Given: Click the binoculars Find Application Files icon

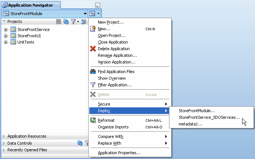Looking at the screenshot, I should pos(93,71).
